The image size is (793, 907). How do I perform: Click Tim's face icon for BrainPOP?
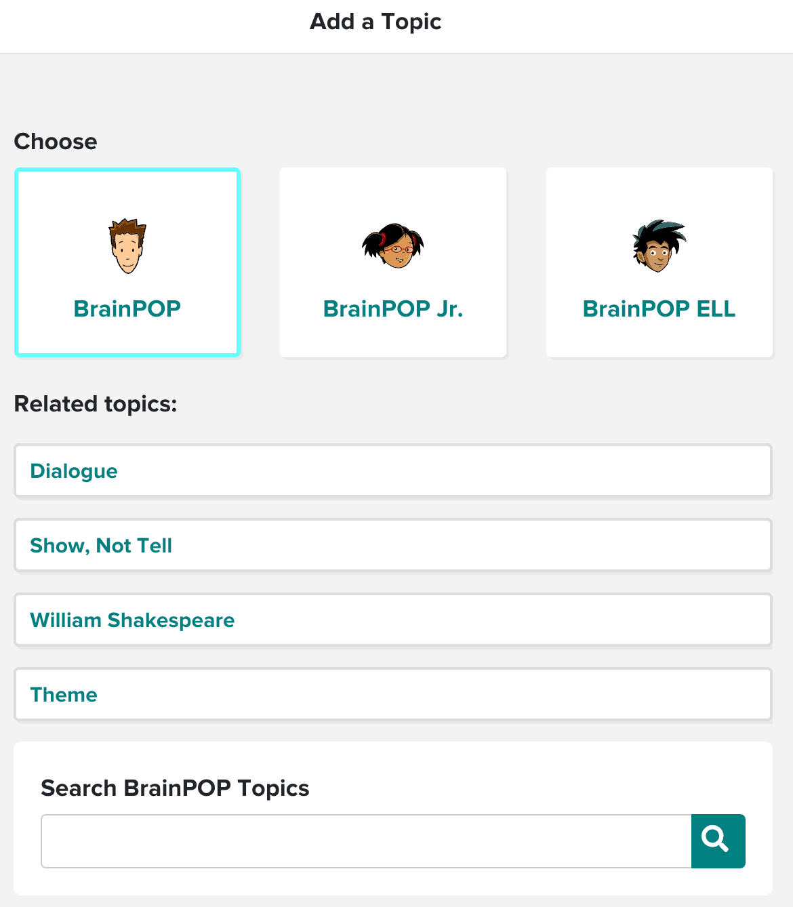(x=127, y=246)
